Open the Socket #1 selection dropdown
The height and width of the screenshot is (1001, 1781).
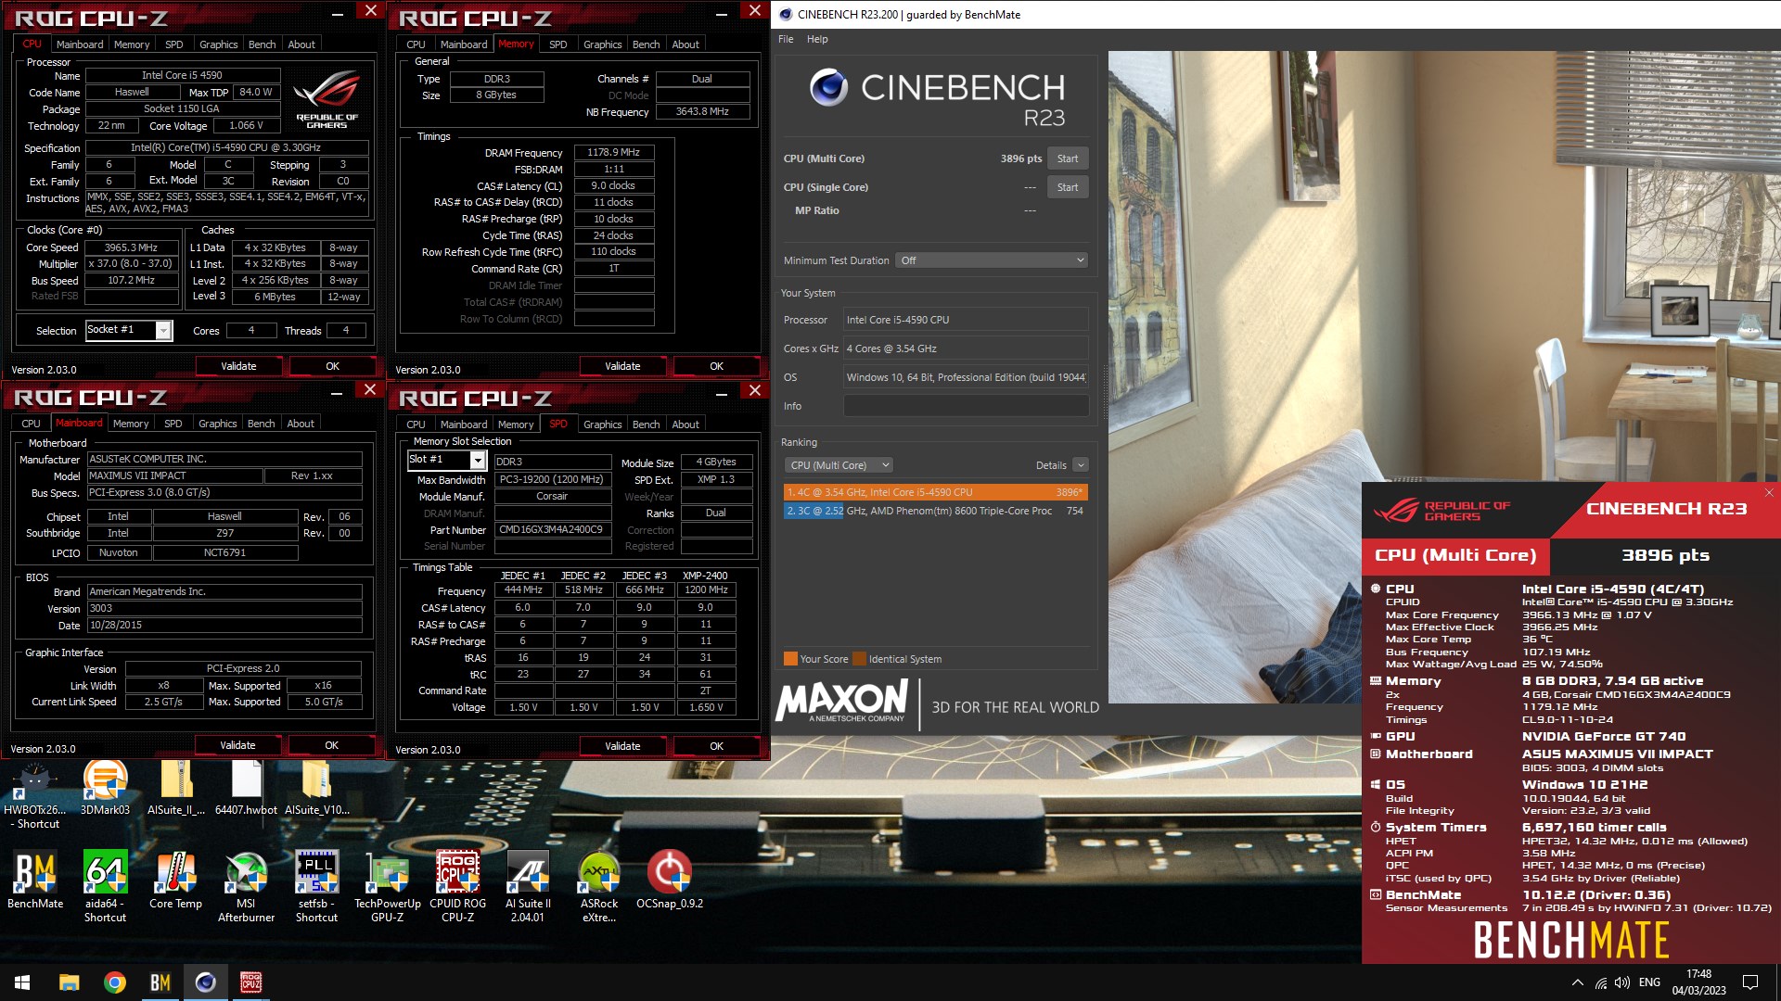click(x=129, y=330)
